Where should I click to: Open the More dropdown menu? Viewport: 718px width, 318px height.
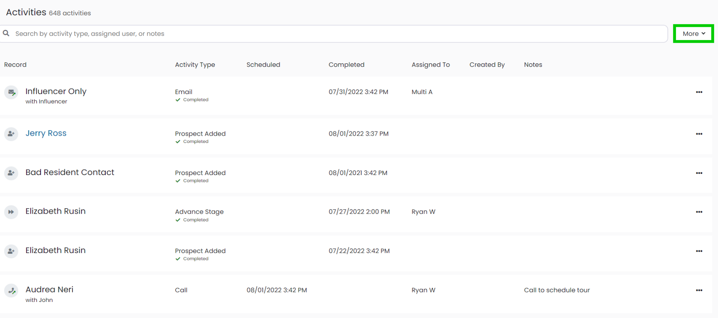pyautogui.click(x=693, y=34)
